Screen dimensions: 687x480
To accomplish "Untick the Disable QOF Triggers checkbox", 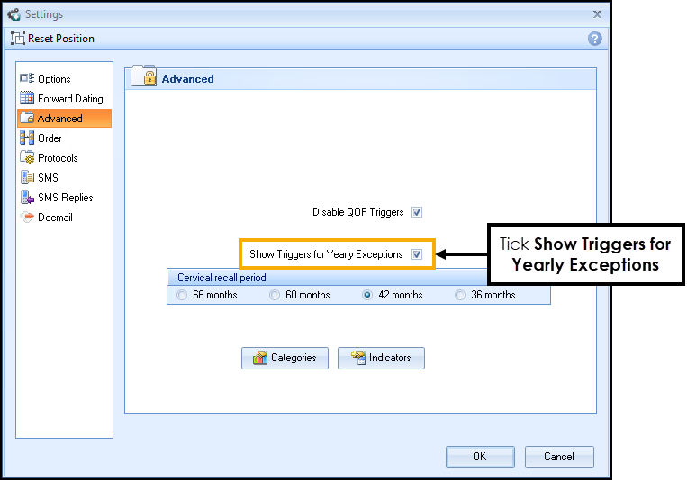I will pos(417,213).
